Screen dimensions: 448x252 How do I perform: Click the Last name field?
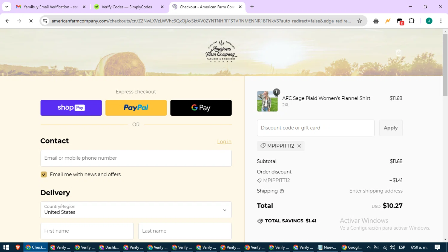point(185,231)
